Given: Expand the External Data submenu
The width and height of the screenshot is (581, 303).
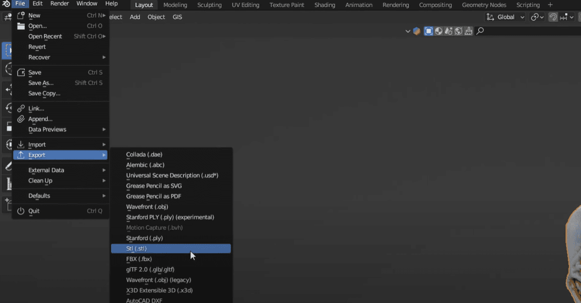Looking at the screenshot, I should (x=61, y=170).
